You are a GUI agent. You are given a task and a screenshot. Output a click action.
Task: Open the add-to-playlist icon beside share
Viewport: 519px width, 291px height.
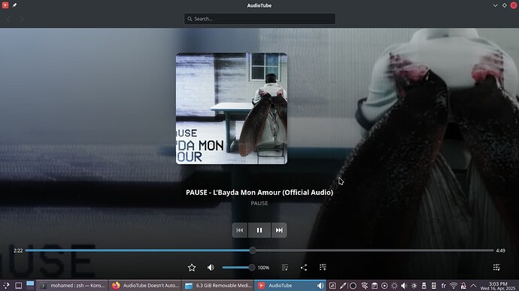pyautogui.click(x=323, y=267)
